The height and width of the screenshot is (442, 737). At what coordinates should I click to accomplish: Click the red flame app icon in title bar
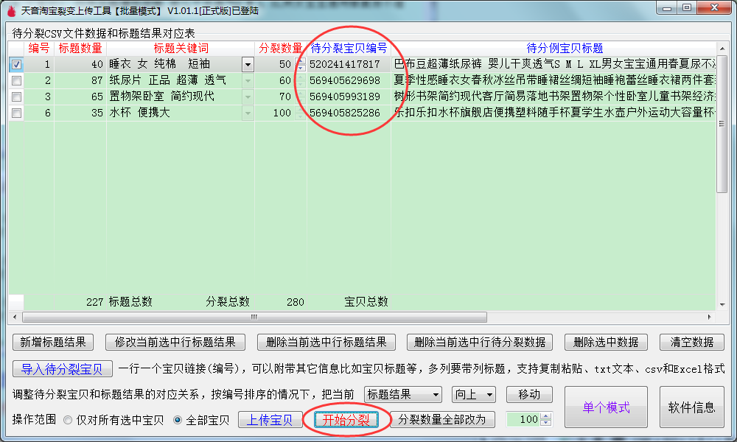pos(10,10)
